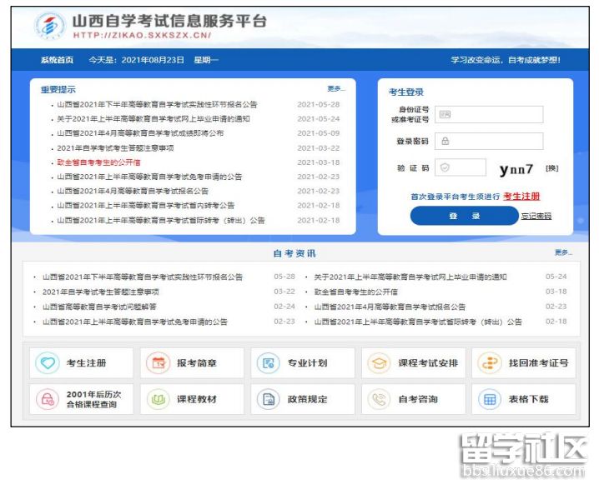Open 山西省2021年下半年实践性环节报名公告 in 重要提示
The height and width of the screenshot is (489, 599).
(x=157, y=104)
